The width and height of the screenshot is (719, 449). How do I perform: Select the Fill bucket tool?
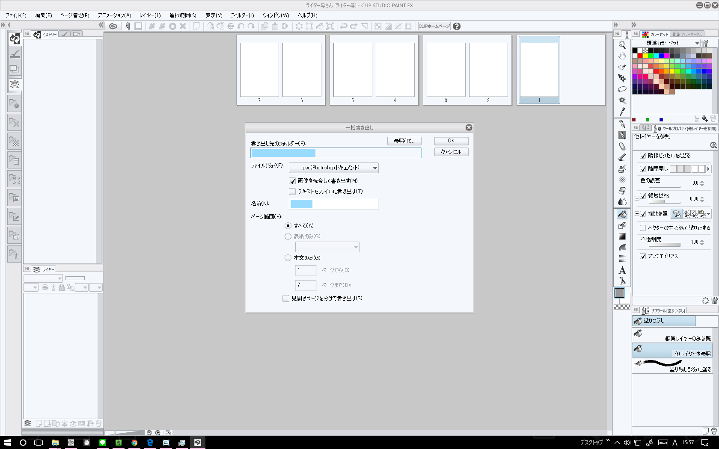point(622,214)
